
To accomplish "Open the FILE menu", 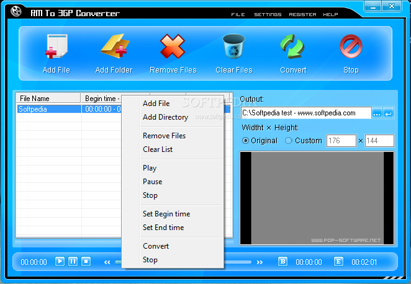I will click(x=238, y=14).
